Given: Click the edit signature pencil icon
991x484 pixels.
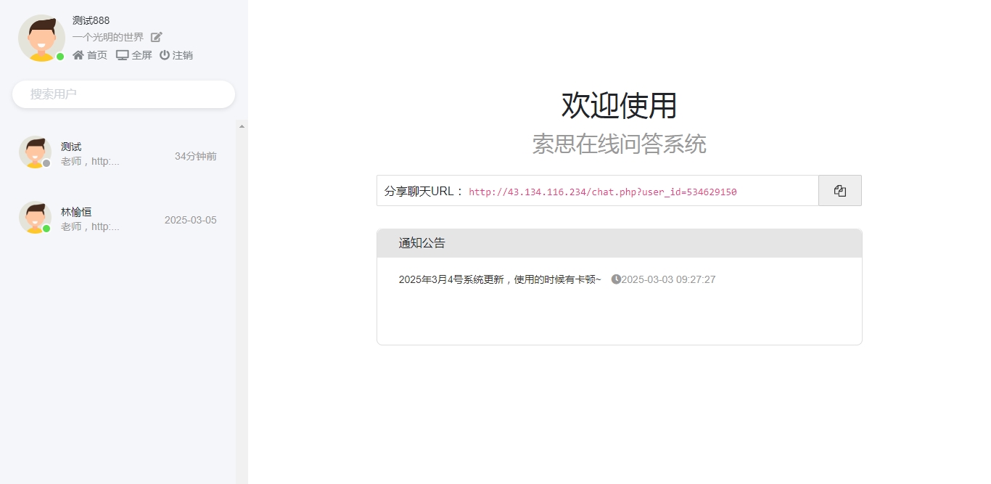Looking at the screenshot, I should pyautogui.click(x=157, y=37).
